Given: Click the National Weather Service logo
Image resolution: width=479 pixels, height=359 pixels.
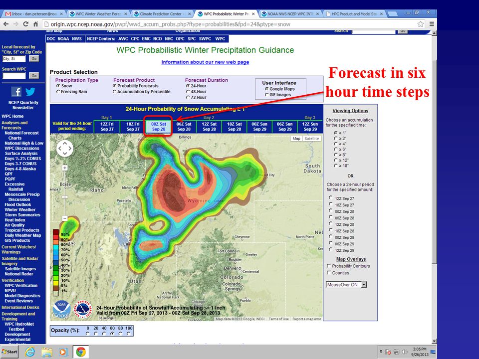Looking at the screenshot, I should tap(83, 309).
